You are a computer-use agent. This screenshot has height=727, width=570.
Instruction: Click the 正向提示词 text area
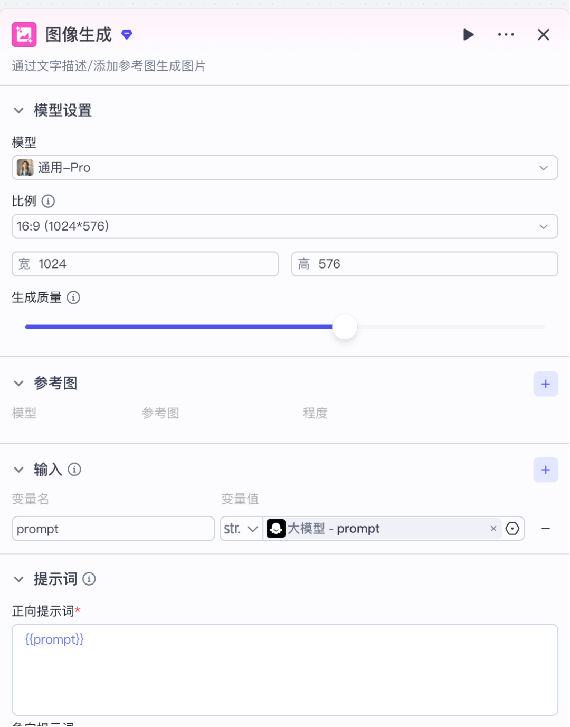click(284, 669)
